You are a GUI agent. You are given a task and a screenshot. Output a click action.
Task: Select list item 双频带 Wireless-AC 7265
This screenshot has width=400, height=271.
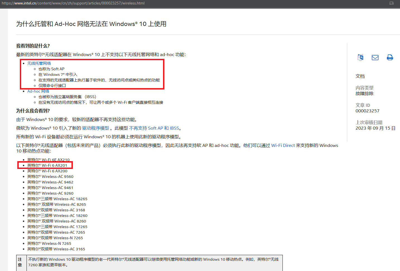(56, 232)
